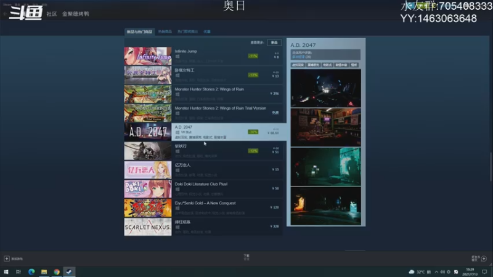This screenshot has height=277, width=493.
Task: Click the Infinite Jump title text
Action: [x=186, y=51]
